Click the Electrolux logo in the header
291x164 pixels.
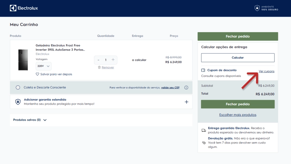tap(24, 8)
